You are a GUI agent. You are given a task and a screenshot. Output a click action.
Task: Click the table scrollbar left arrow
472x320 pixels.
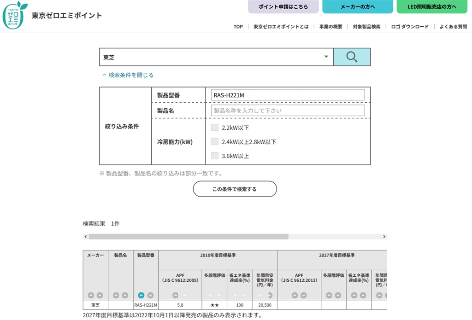[x=86, y=237]
